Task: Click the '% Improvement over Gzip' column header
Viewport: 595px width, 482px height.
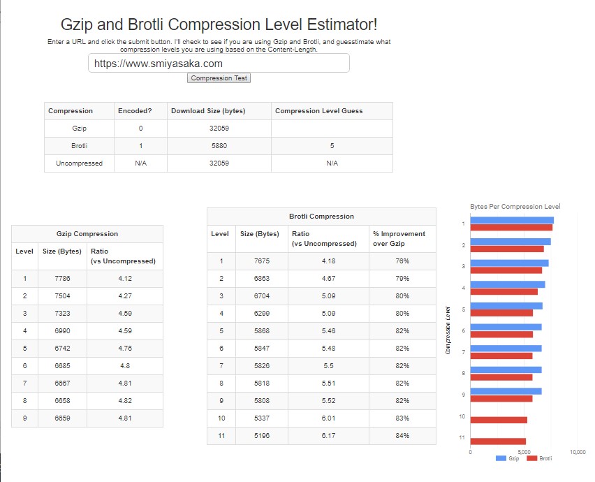Action: pyautogui.click(x=399, y=239)
